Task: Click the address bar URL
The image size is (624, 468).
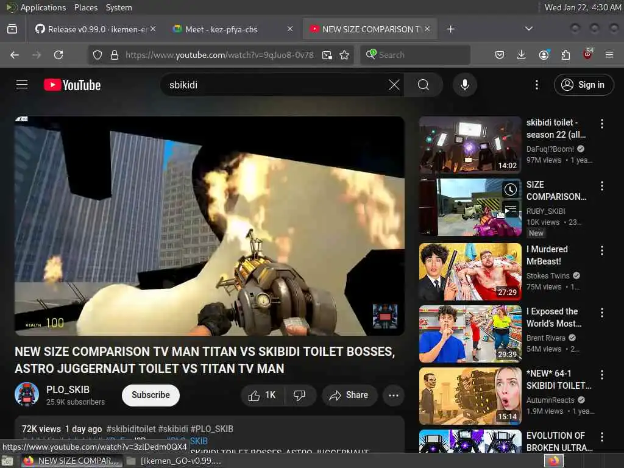Action: [219, 55]
